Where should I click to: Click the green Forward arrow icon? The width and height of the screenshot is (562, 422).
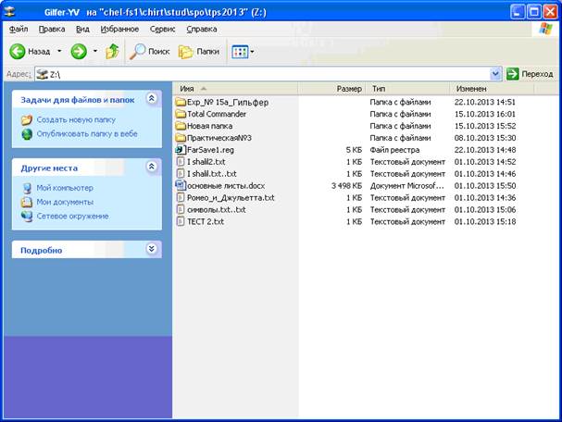(x=79, y=52)
